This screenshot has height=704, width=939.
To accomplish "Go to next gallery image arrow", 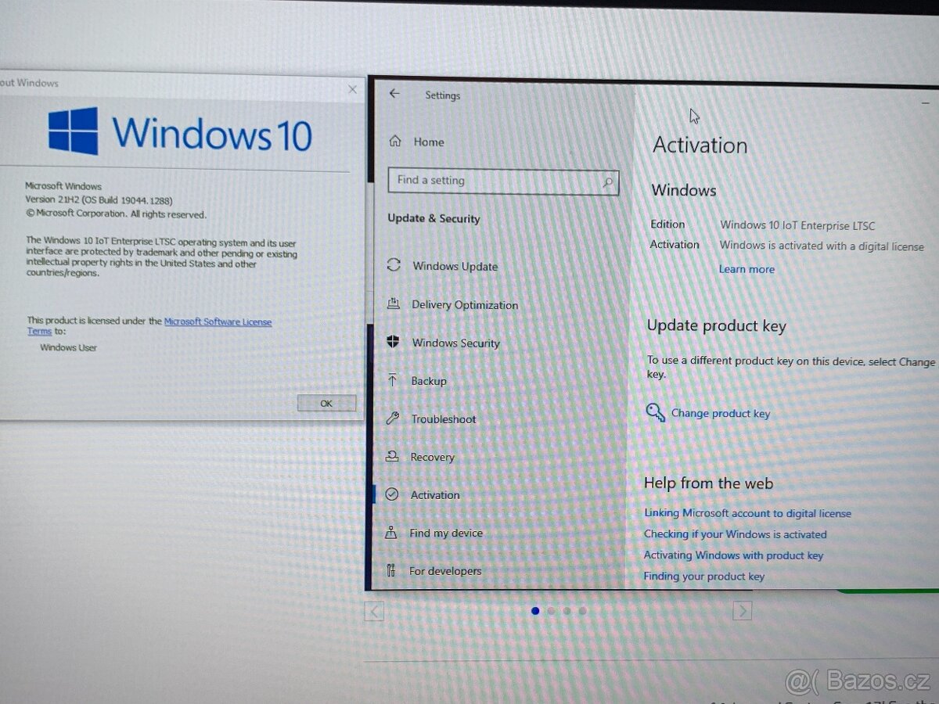I will pyautogui.click(x=742, y=611).
